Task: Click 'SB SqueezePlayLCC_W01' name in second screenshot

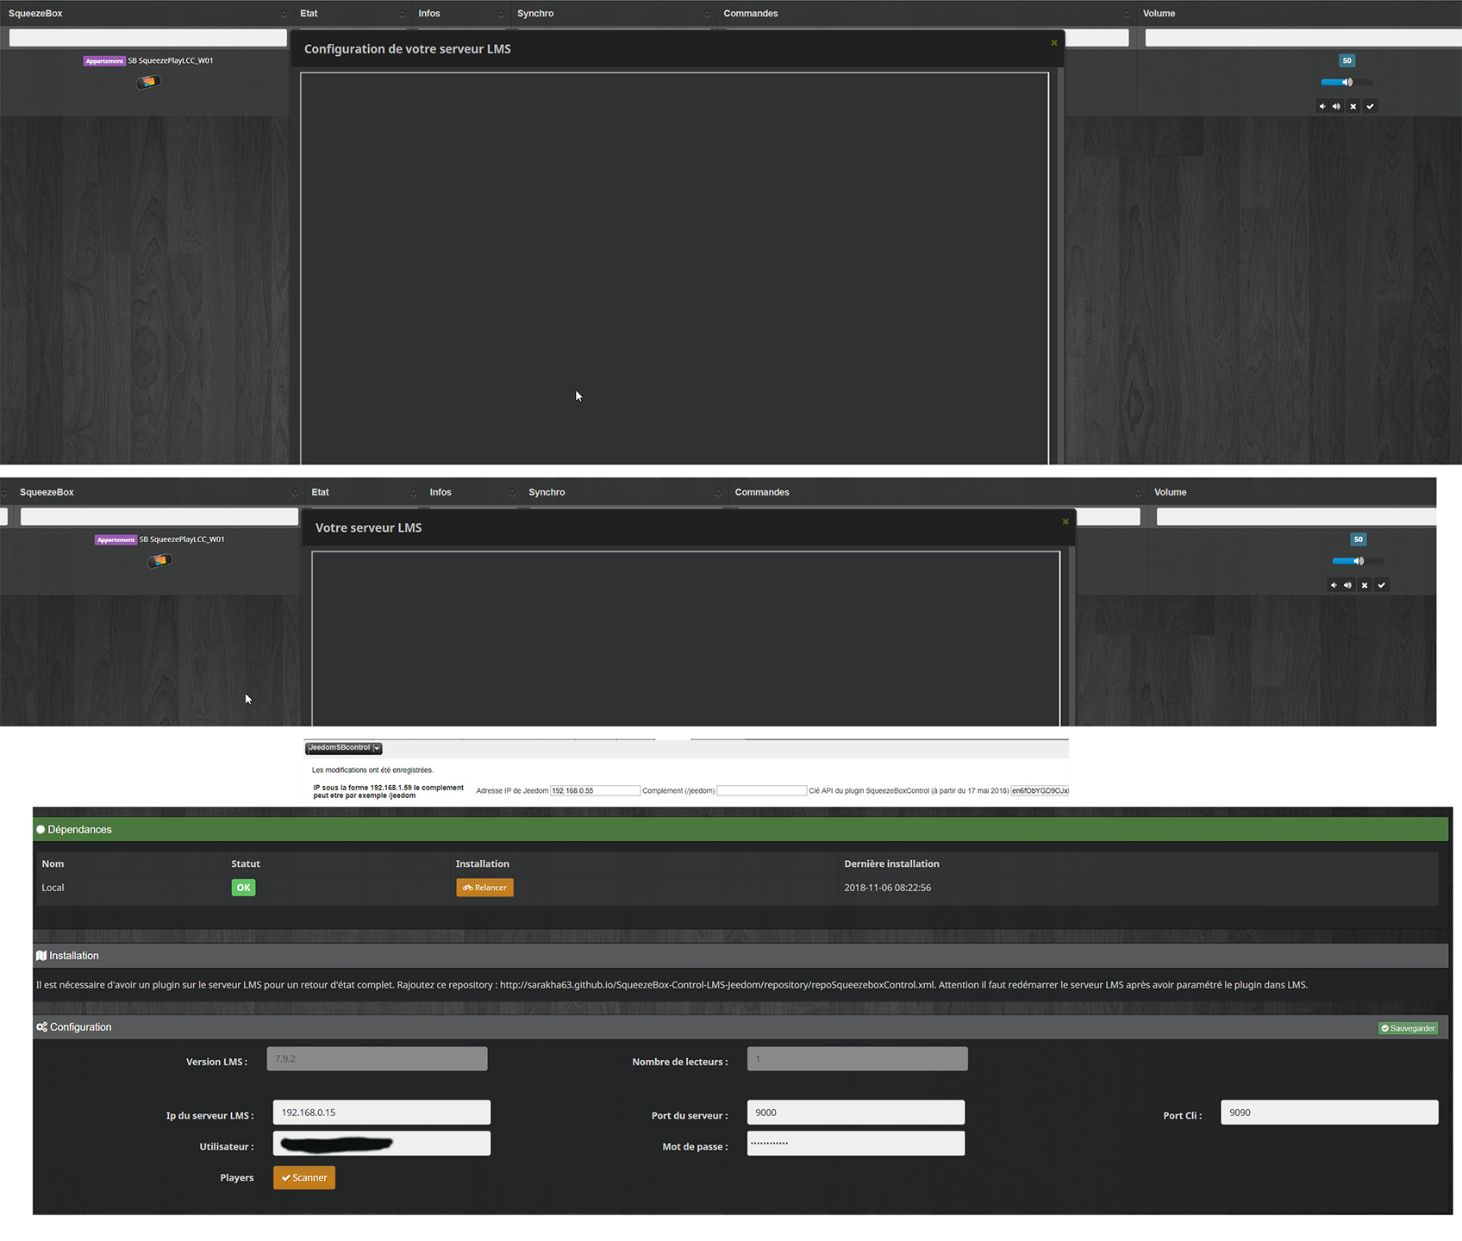Action: (182, 540)
